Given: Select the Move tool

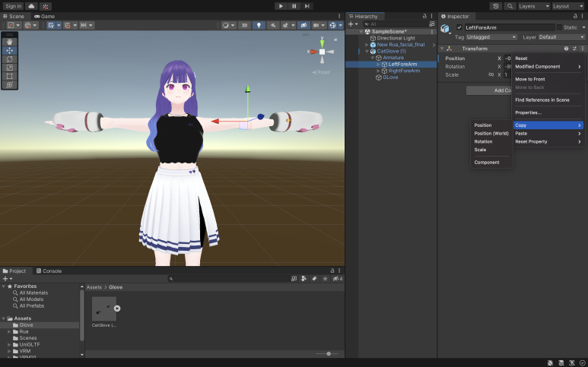Looking at the screenshot, I should tap(9, 51).
